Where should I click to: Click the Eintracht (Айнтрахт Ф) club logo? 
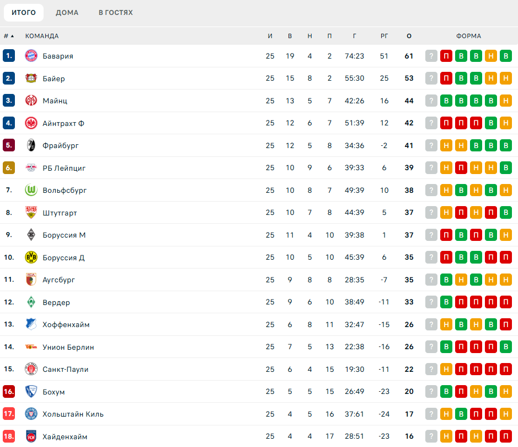31,123
